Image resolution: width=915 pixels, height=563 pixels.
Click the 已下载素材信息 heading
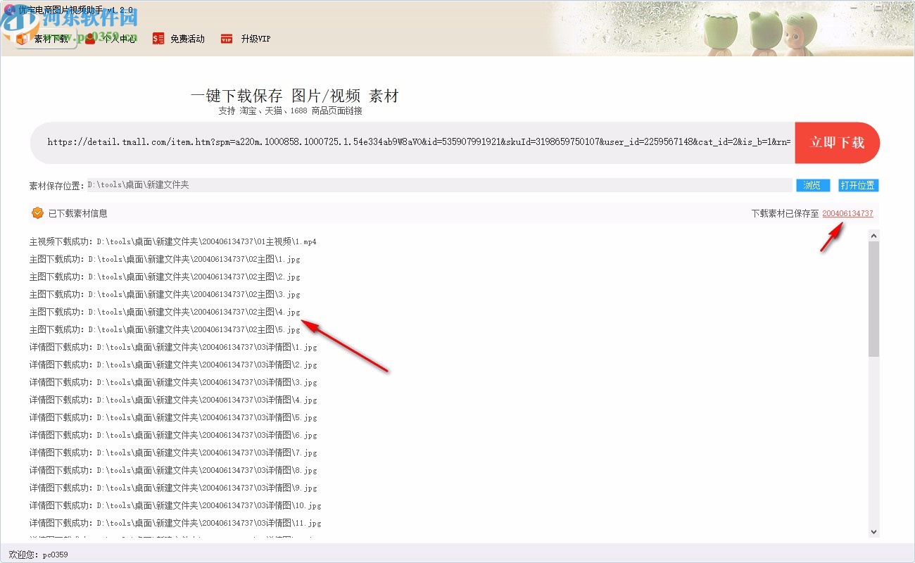click(77, 213)
